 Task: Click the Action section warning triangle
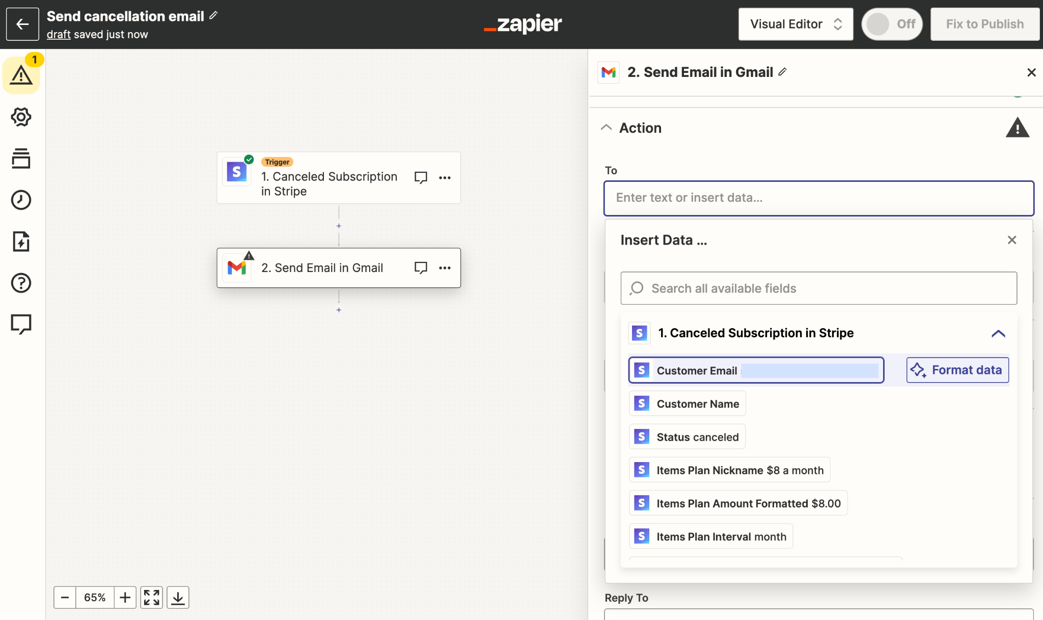tap(1018, 128)
